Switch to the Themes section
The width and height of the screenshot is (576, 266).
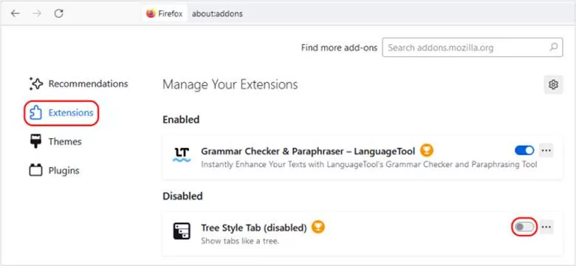(x=55, y=141)
